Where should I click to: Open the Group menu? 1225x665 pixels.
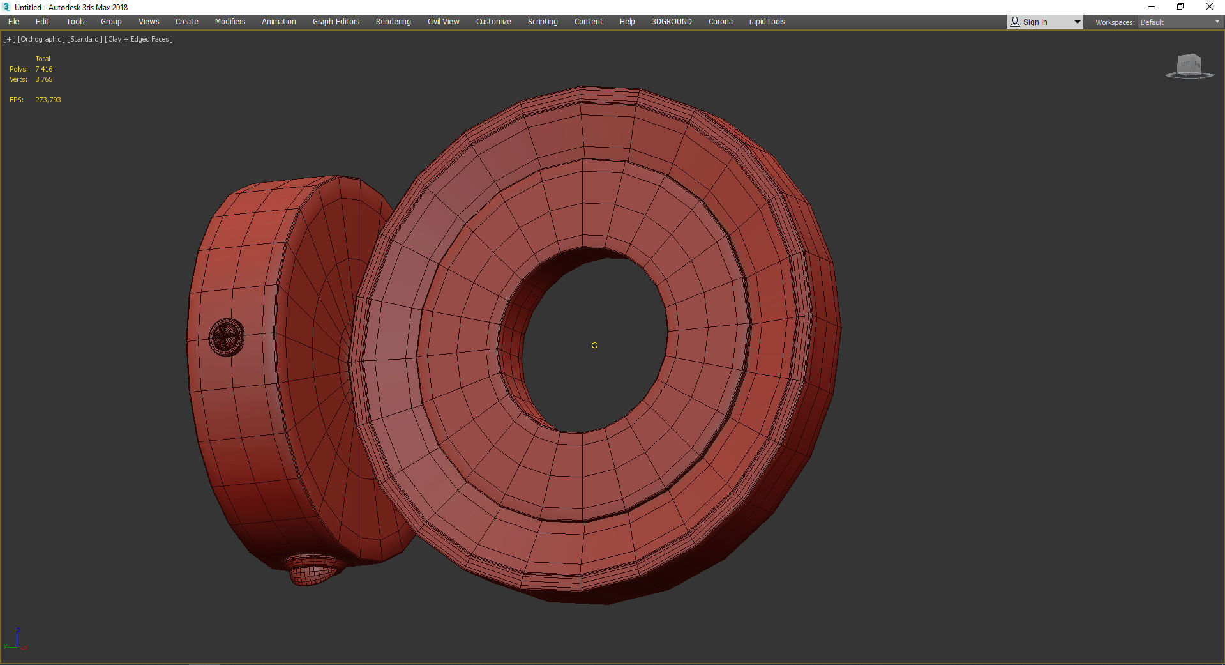[111, 22]
